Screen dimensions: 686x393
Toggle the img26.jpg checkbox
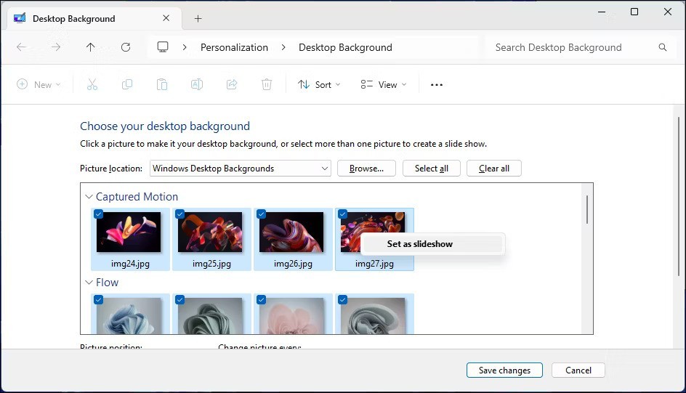pyautogui.click(x=262, y=214)
